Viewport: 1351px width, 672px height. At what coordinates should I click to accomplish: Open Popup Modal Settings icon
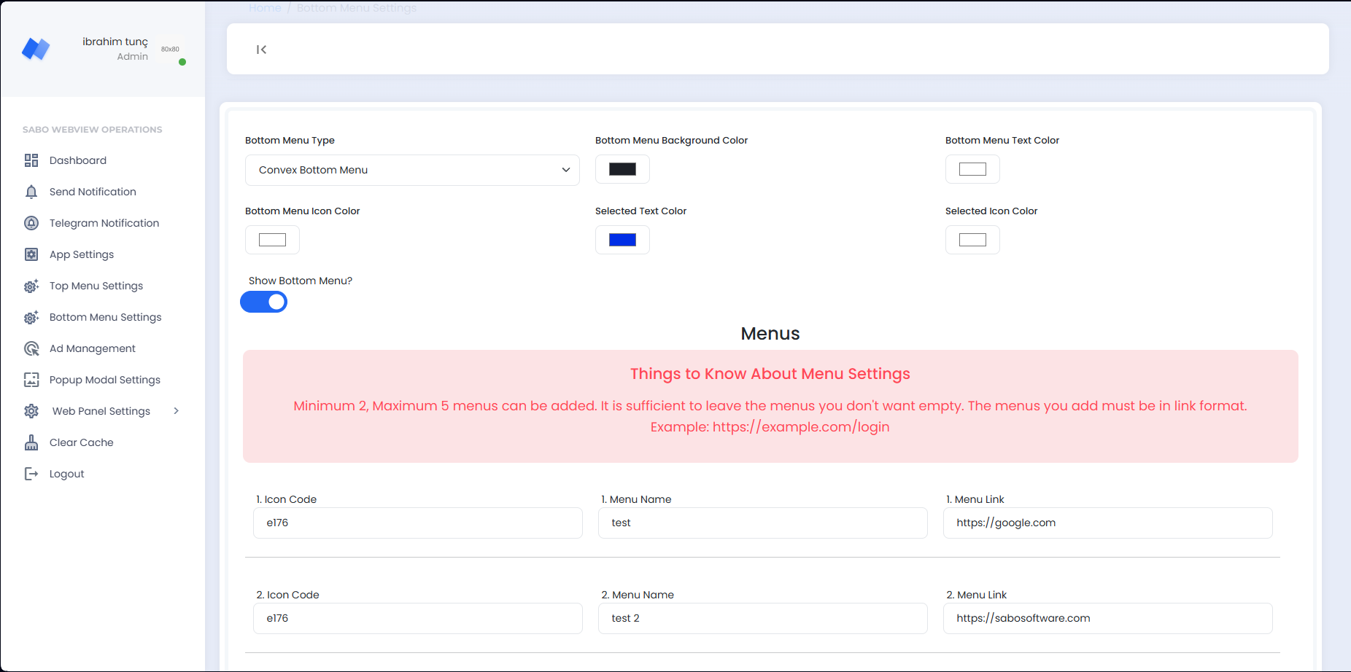[x=31, y=379]
